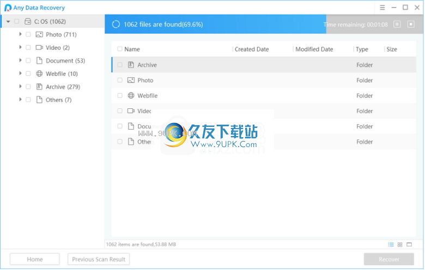425x270 pixels.
Task: Click the Photo category icon in sidebar
Action: click(x=39, y=34)
